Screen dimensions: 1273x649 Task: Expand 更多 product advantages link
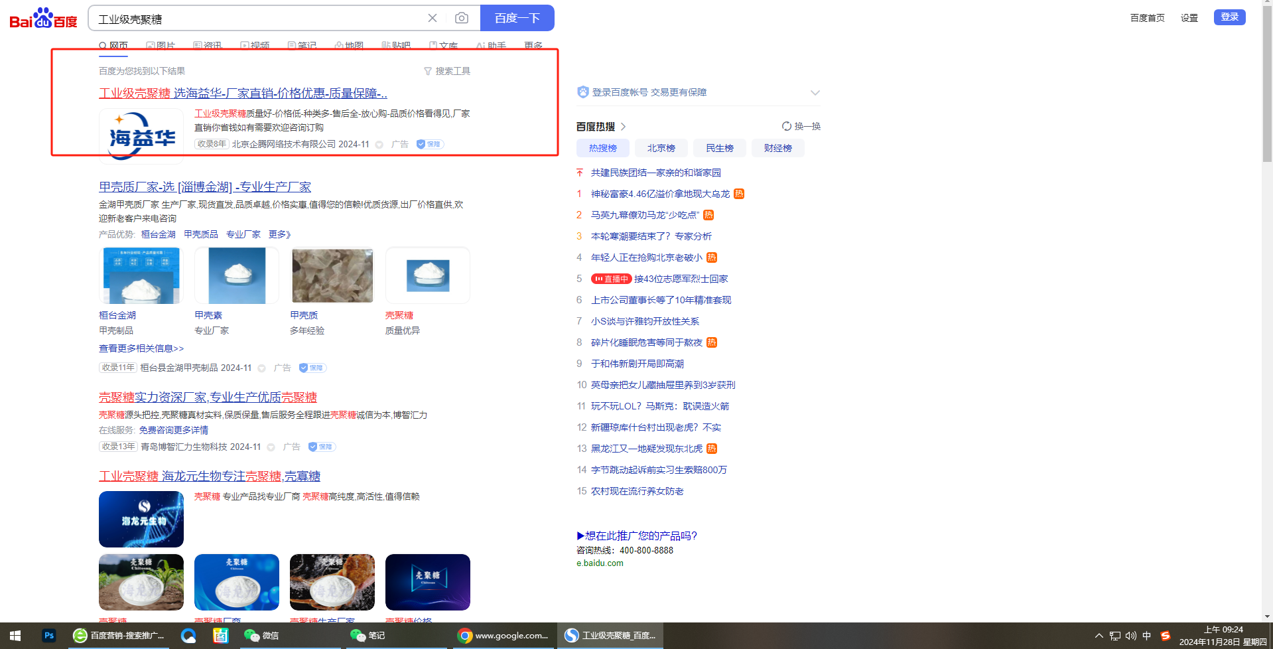[279, 234]
